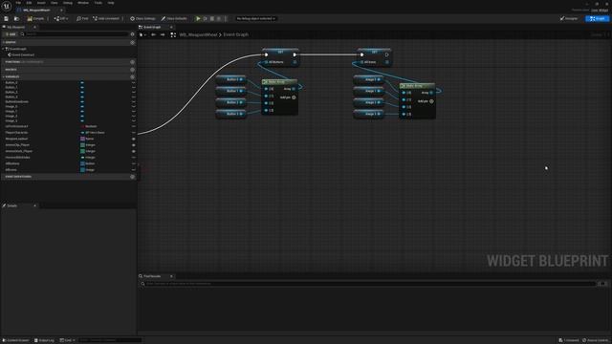The height and width of the screenshot is (344, 612).
Task: Open the Diff dropdown arrow
Action: tap(67, 19)
